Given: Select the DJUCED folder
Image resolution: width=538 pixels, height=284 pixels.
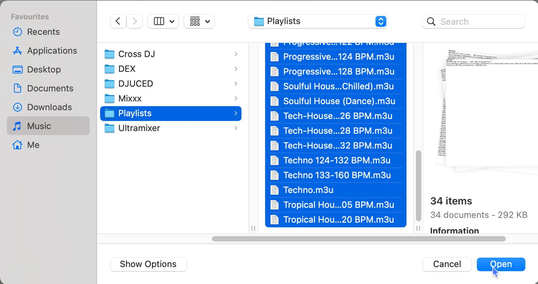Looking at the screenshot, I should click(x=136, y=84).
